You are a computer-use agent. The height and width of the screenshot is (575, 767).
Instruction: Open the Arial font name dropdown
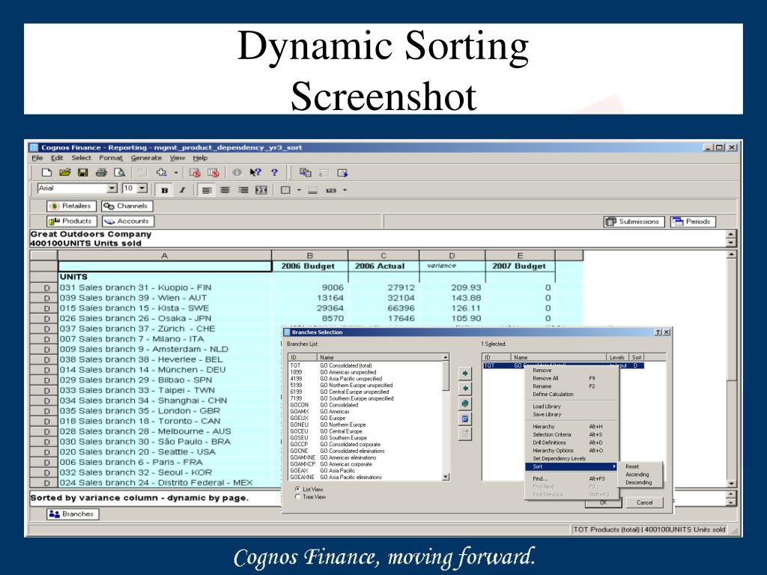point(112,189)
